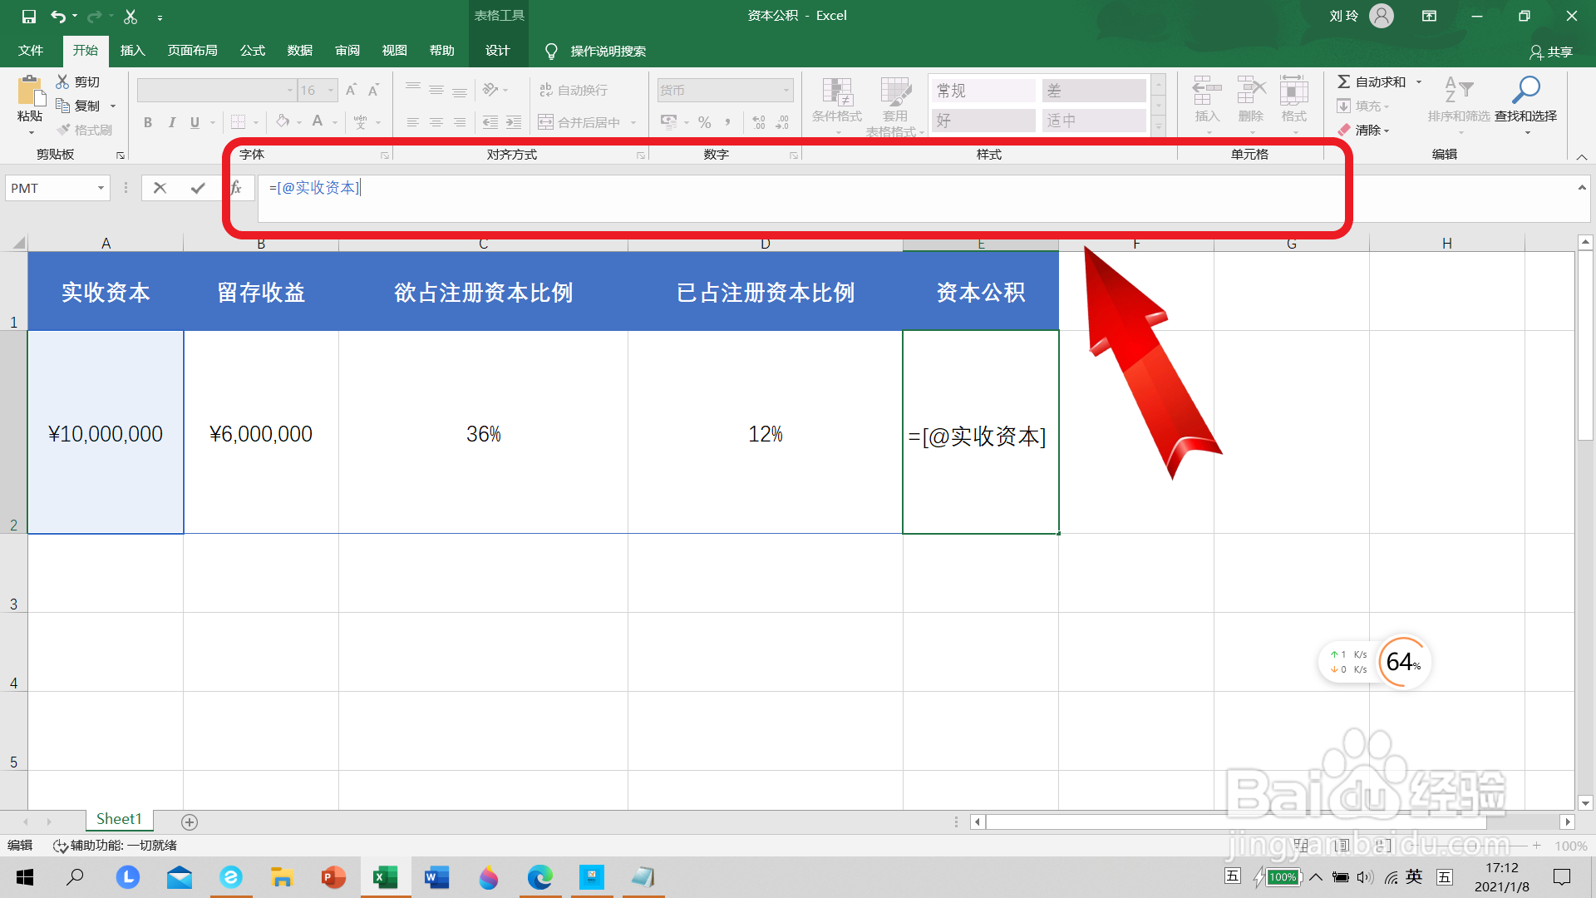Click the fill color bucket icon
Viewport: 1596px width, 898px height.
[283, 122]
